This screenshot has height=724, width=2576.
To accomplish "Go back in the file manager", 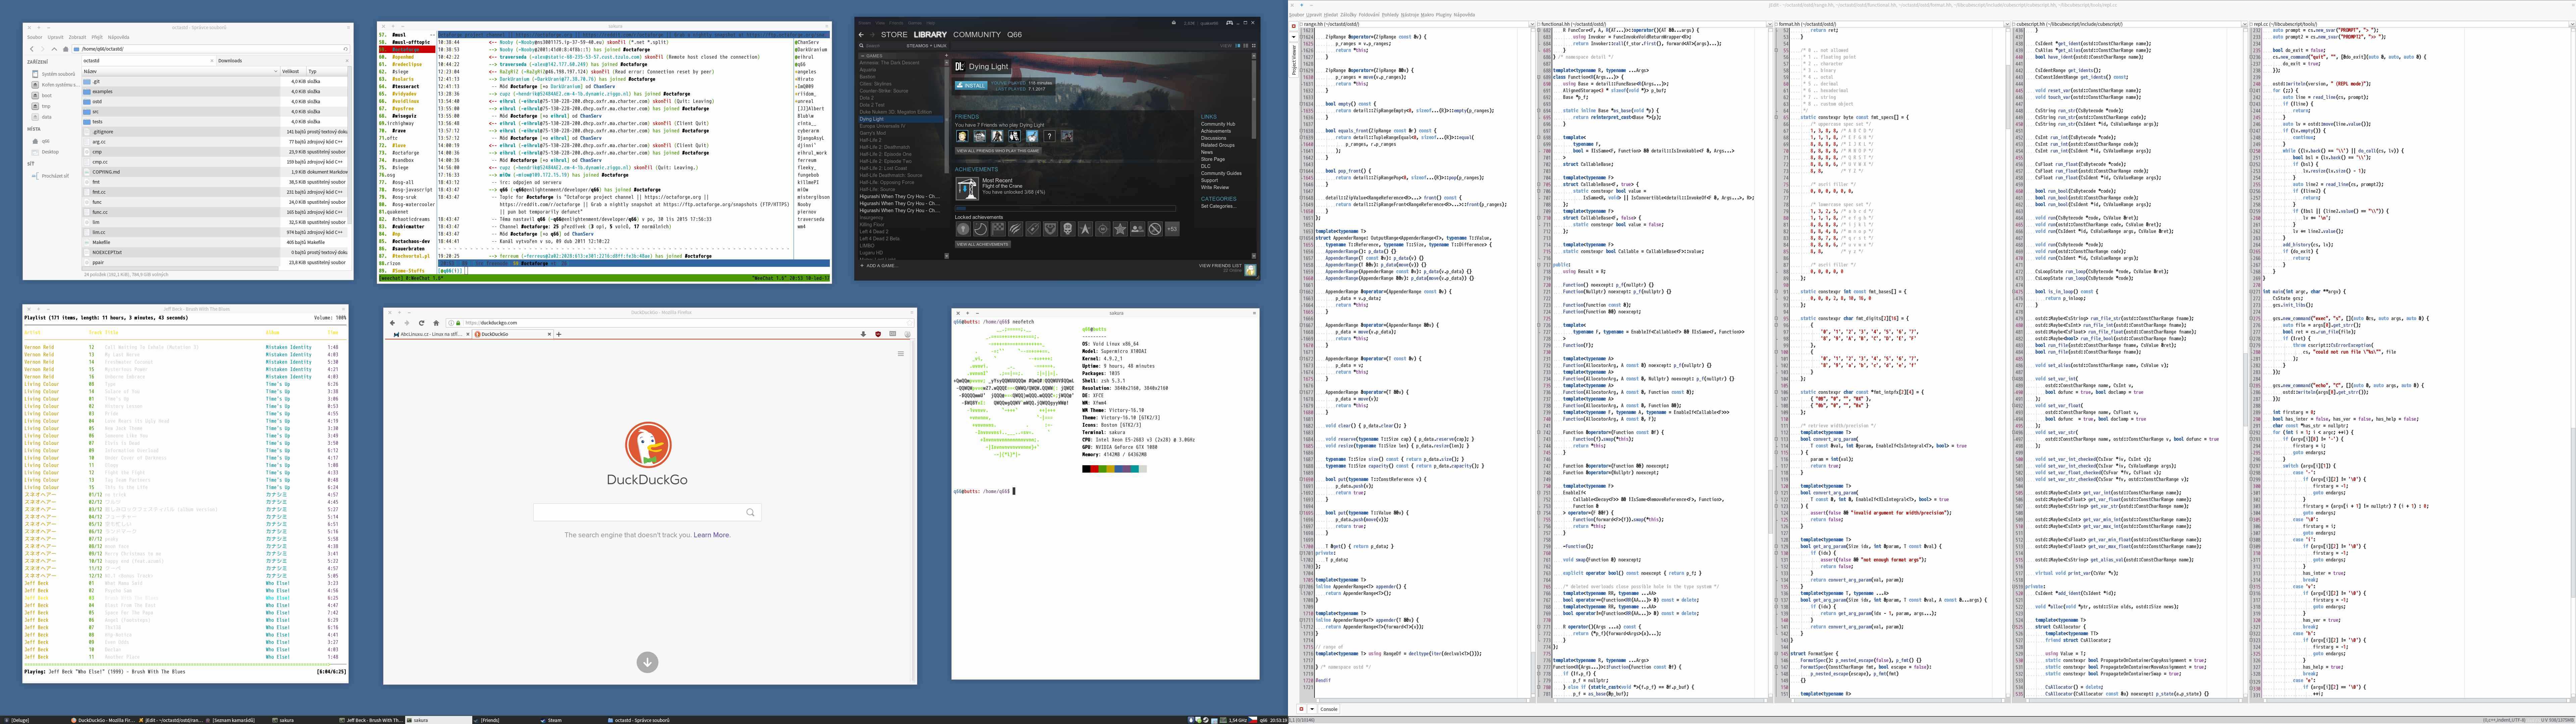I will (x=32, y=49).
